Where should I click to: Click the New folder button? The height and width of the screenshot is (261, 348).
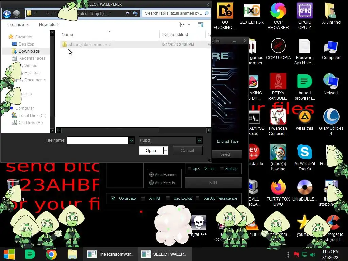click(49, 24)
